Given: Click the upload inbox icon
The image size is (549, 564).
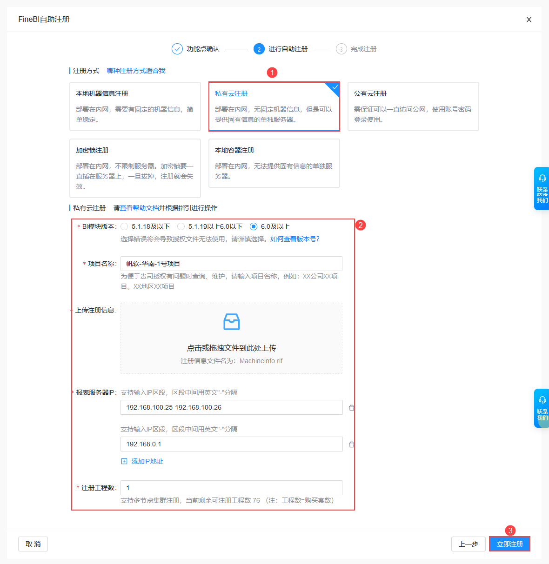Looking at the screenshot, I should click(x=232, y=322).
